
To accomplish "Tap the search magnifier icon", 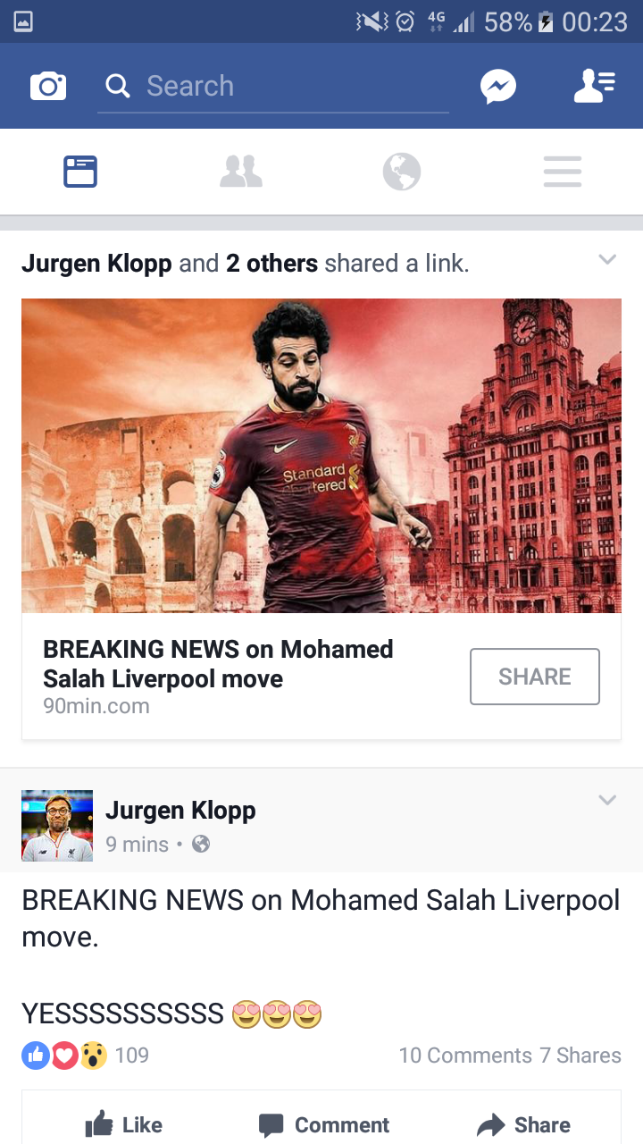I will [x=117, y=86].
